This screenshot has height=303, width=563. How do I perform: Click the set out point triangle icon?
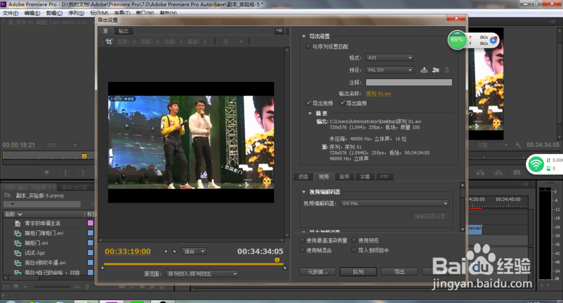tap(175, 251)
